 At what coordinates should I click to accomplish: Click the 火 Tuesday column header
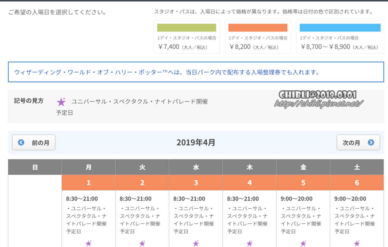tap(142, 167)
